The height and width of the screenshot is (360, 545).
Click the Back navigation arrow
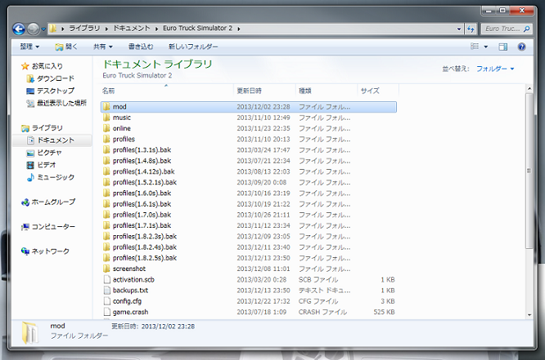19,29
